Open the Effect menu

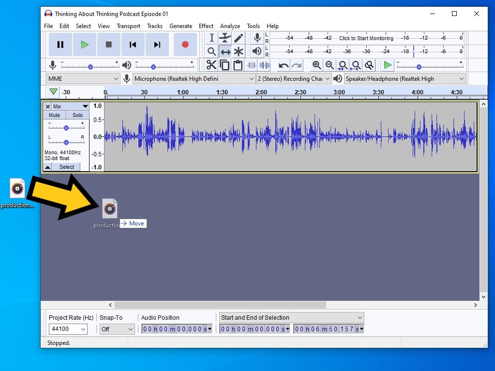click(206, 26)
